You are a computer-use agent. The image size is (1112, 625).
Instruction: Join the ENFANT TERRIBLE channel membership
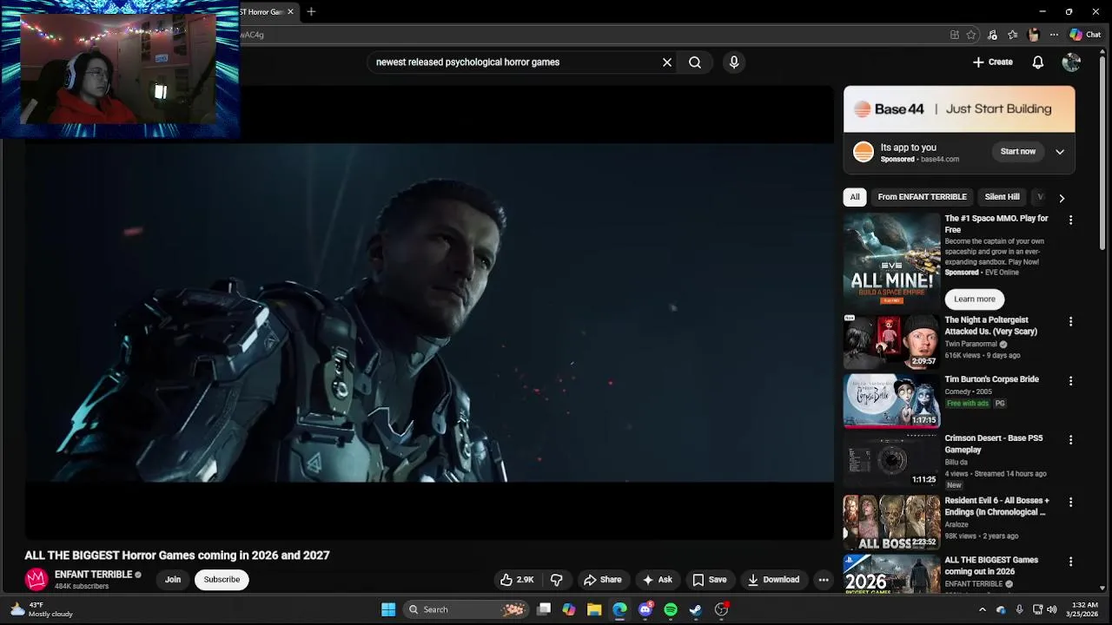pos(173,580)
